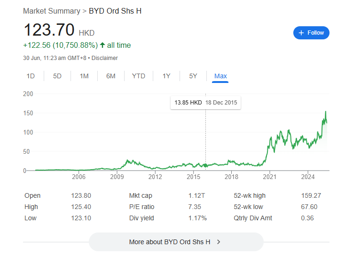Image resolution: width=353 pixels, height=262 pixels.
Task: Click the 52-wk high value 159.27
Action: tap(311, 195)
